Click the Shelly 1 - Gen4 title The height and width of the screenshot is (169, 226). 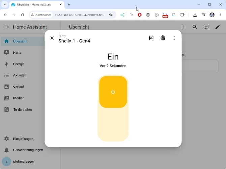tap(74, 41)
